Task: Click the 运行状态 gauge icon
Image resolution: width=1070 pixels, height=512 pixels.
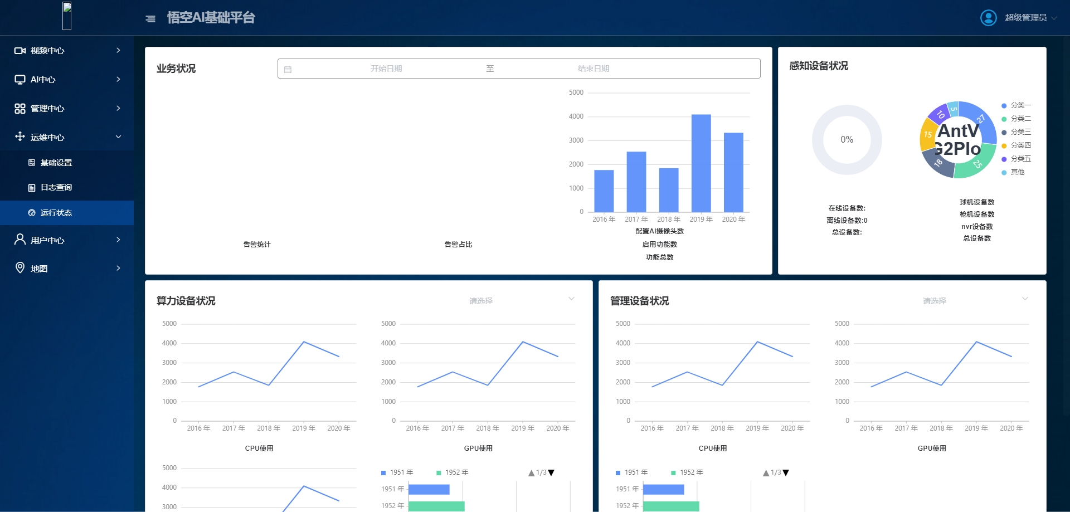Action: pos(32,213)
